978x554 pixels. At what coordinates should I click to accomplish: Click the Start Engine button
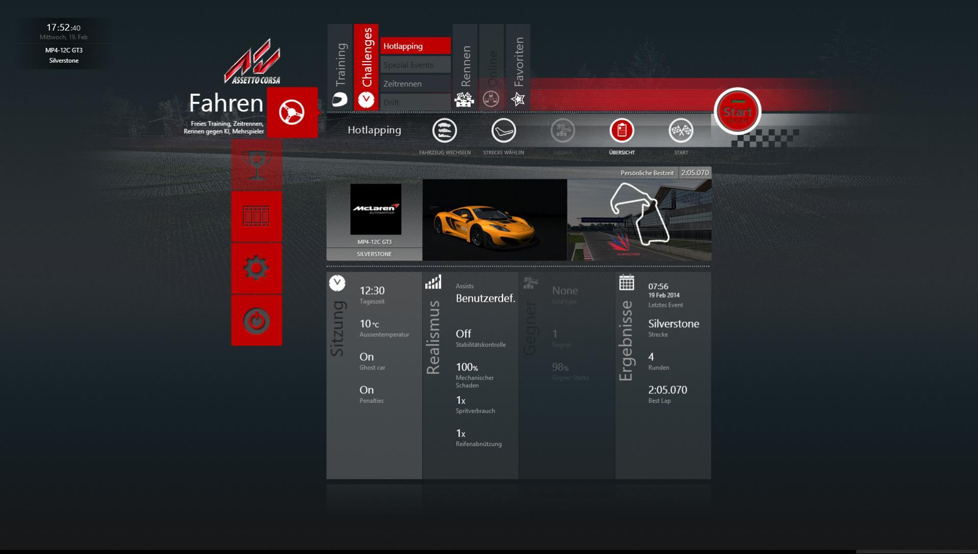pos(737,112)
